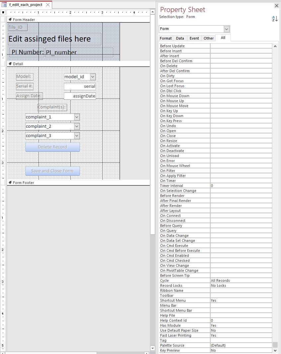This screenshot has width=281, height=354.
Task: Select the 'Serial #:' label
Action: point(25,86)
